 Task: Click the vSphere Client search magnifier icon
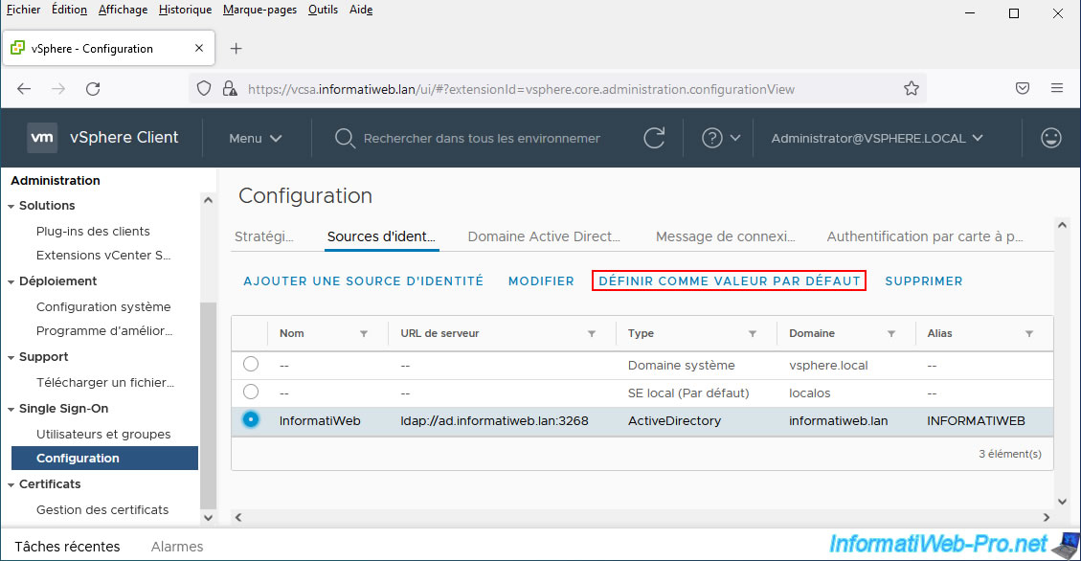coord(344,139)
